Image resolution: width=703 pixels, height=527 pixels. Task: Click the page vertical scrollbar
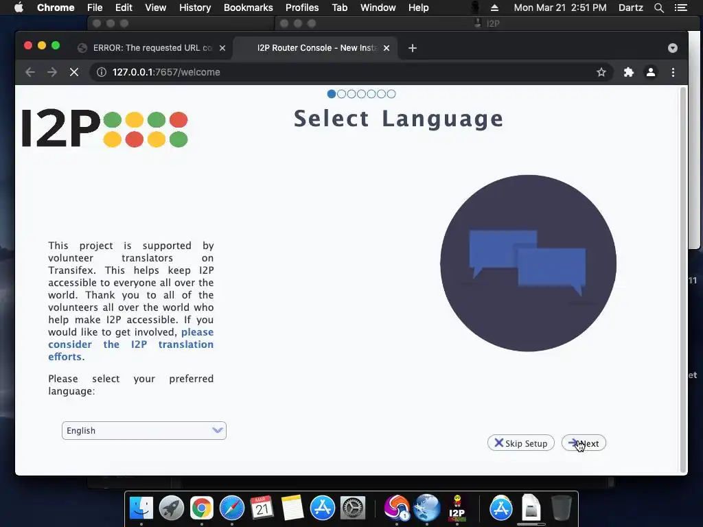click(683, 280)
